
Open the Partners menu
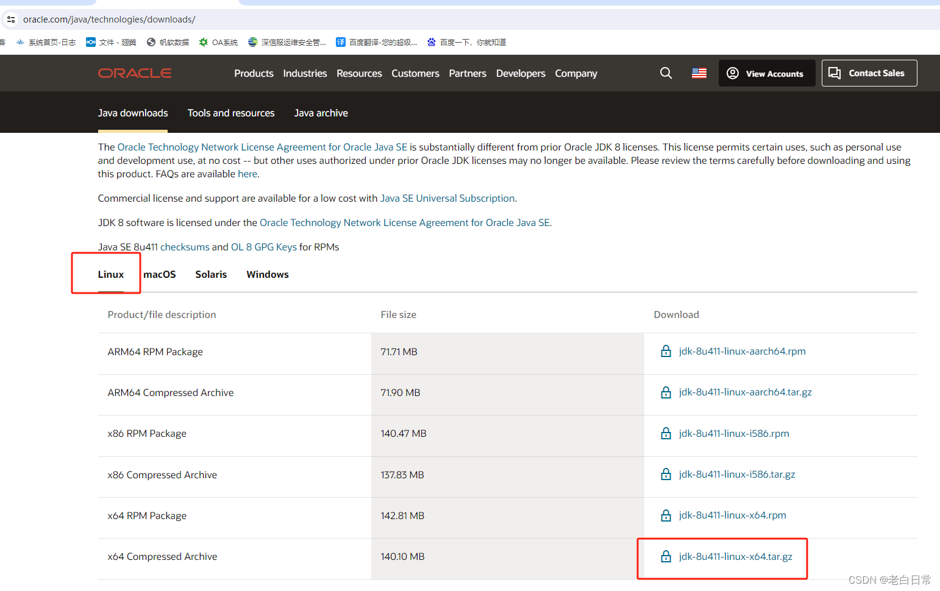(468, 73)
